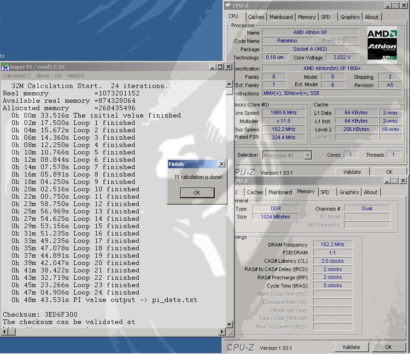The image size is (410, 354).
Task: Switch to Caches tab in upper CPU-Z
Action: pos(256,17)
